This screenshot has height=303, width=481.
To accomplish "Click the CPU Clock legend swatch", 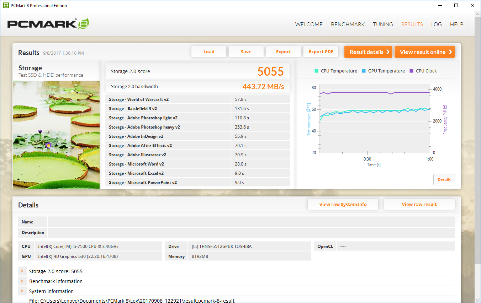I will [x=412, y=71].
